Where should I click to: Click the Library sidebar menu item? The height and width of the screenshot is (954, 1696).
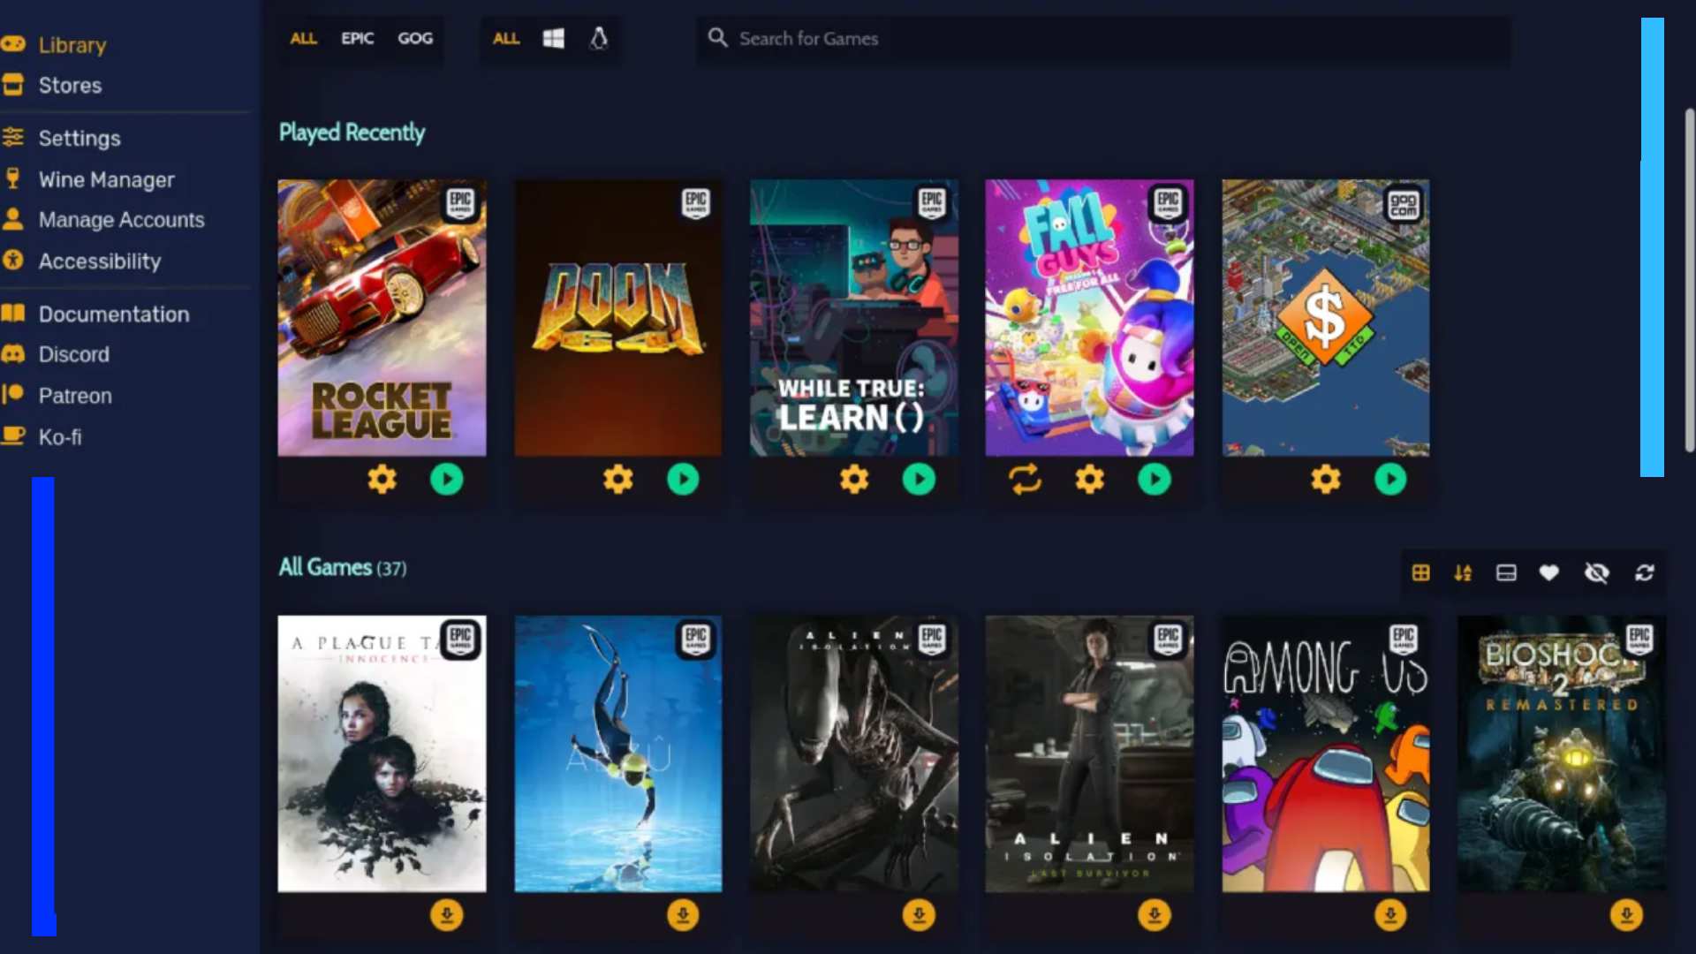[72, 44]
